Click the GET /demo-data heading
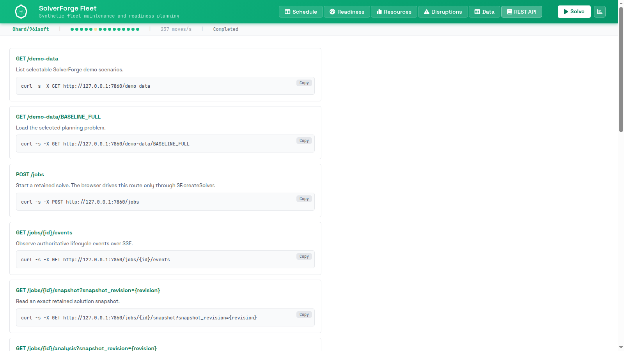The width and height of the screenshot is (624, 351). 37,59
